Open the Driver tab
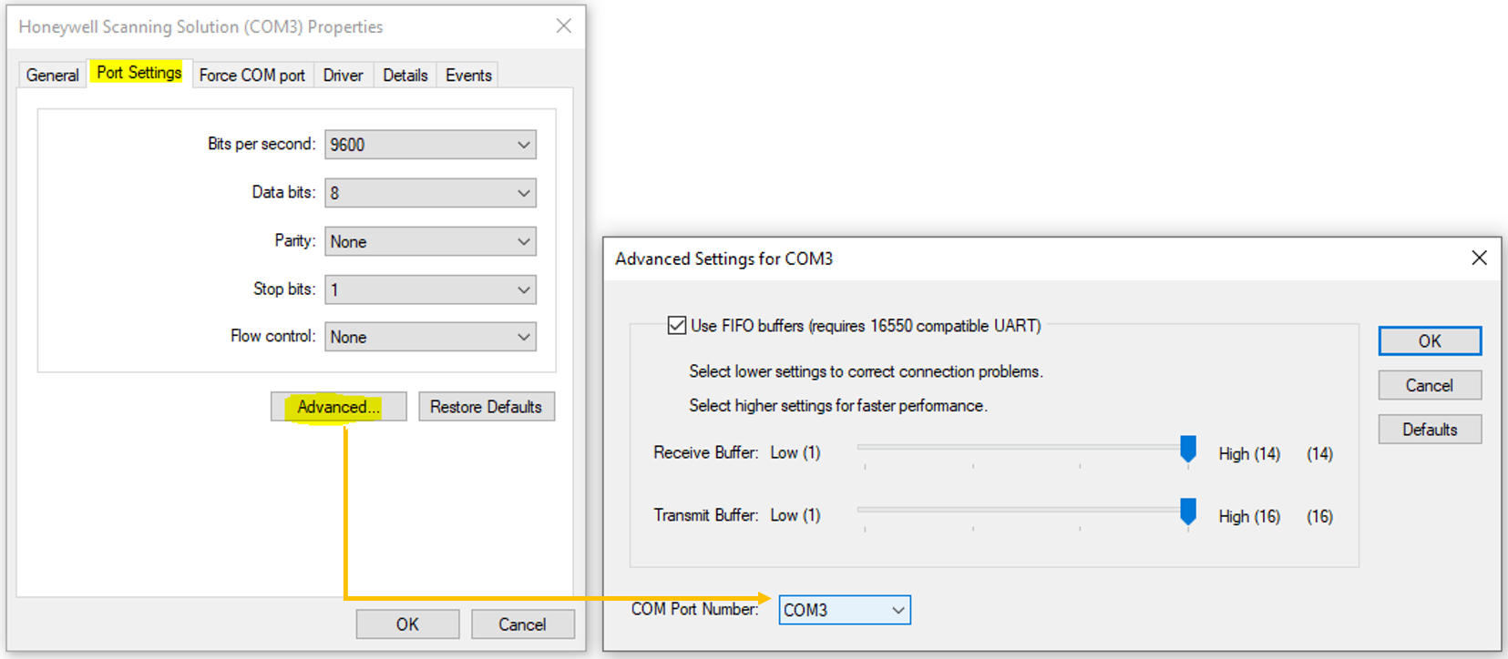 [343, 76]
